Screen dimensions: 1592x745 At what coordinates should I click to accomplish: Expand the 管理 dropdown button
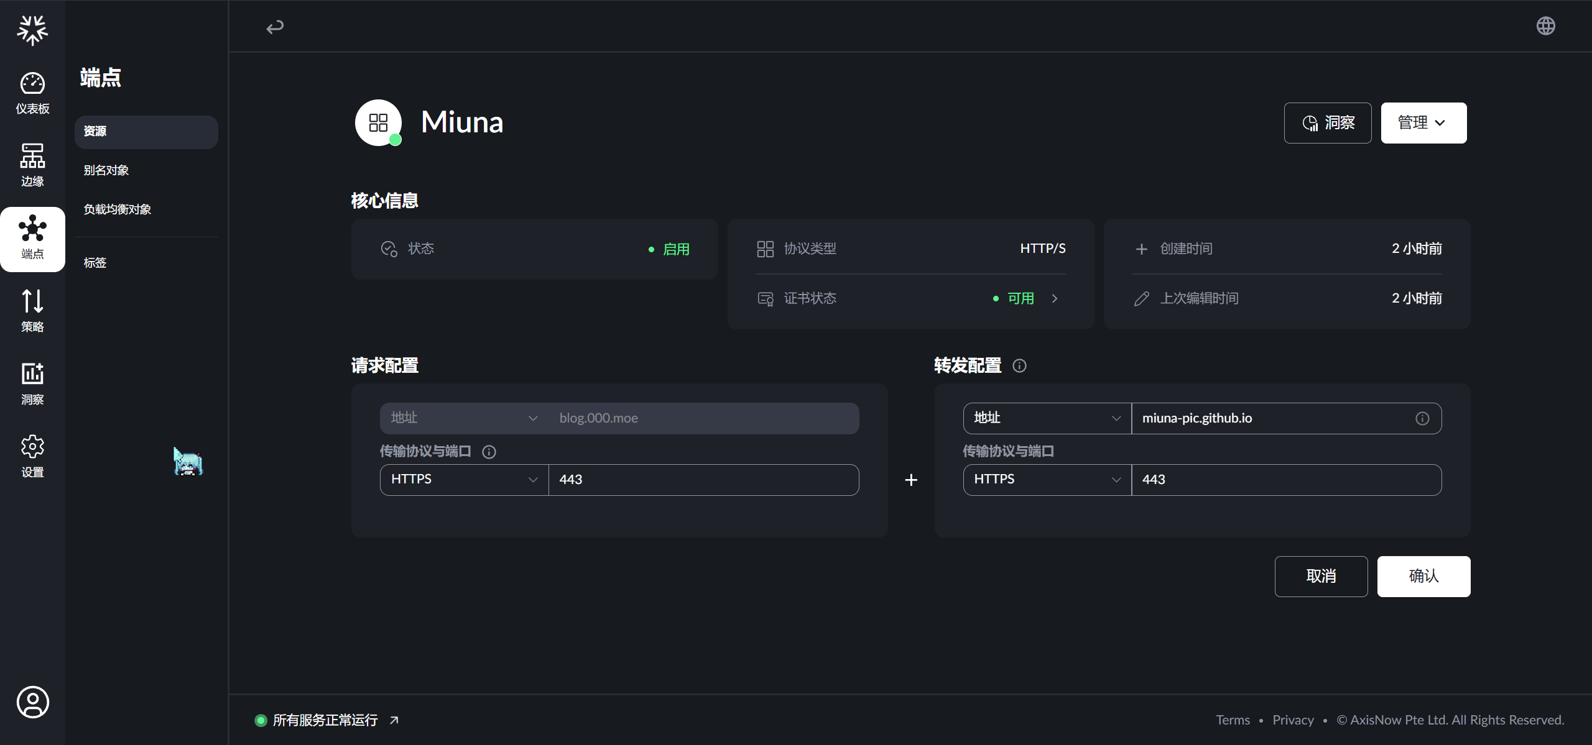pos(1423,123)
